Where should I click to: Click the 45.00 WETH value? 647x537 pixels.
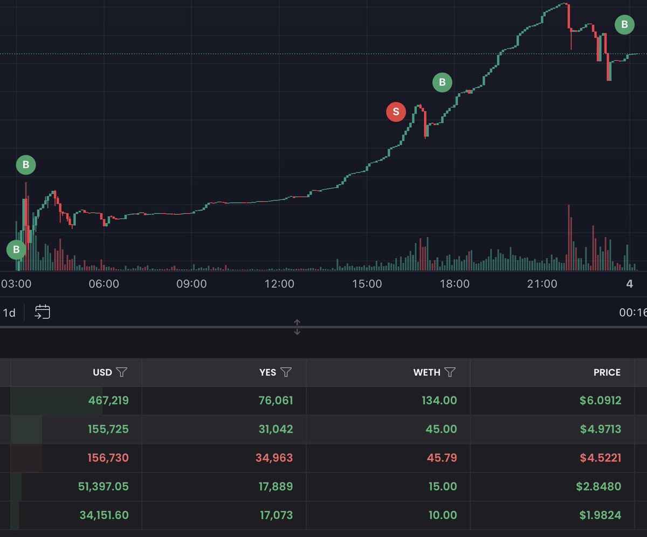coord(442,429)
